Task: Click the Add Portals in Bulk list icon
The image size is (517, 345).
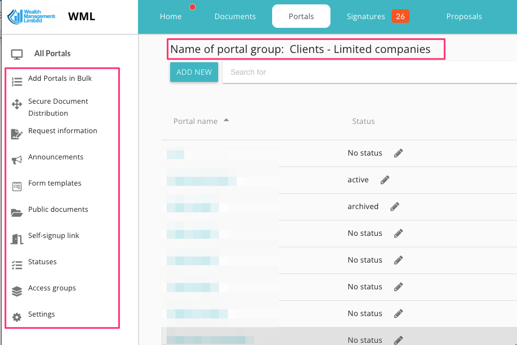Action: 17,82
